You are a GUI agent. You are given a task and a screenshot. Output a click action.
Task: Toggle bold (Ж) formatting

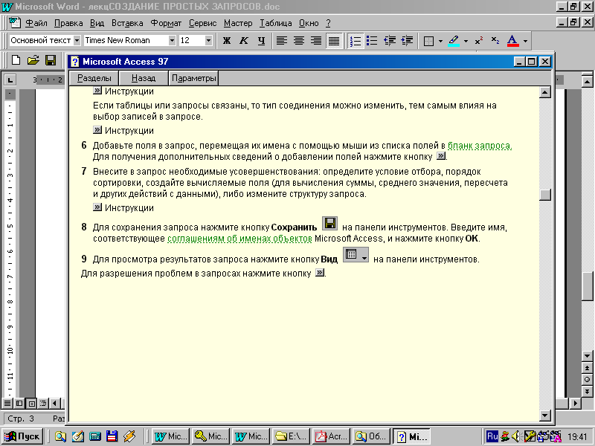pyautogui.click(x=227, y=41)
